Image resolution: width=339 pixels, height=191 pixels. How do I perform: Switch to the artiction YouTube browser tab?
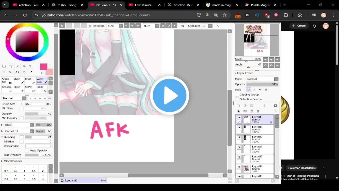coord(29,5)
